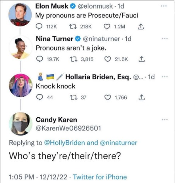Open Candy Karen's profile avatar

(21, 124)
